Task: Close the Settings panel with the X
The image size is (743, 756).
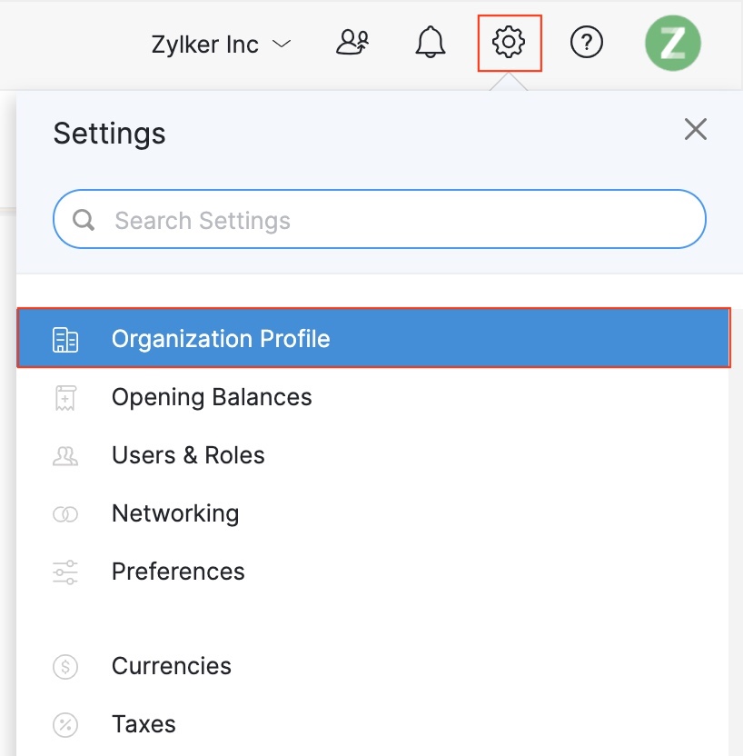Action: (x=695, y=129)
